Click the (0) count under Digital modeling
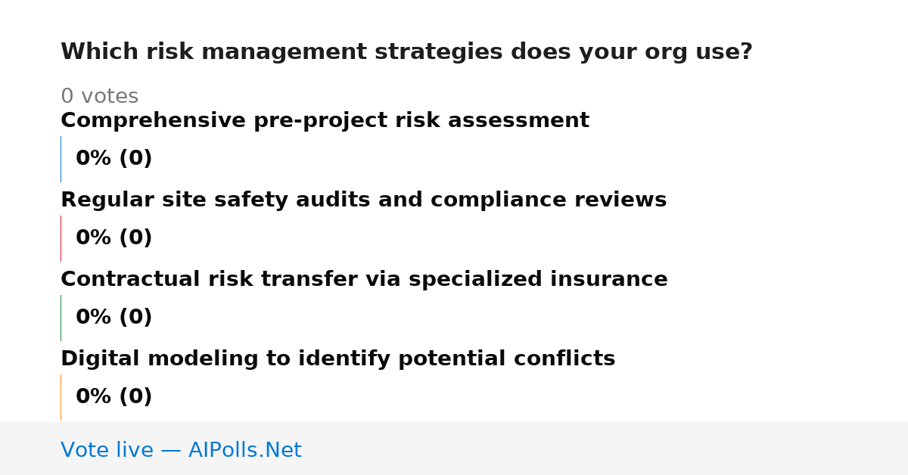The image size is (908, 475). pyautogui.click(x=135, y=397)
